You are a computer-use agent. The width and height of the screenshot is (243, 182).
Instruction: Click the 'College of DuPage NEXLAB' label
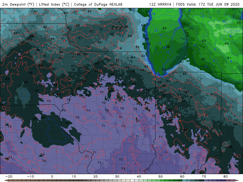pos(98,4)
